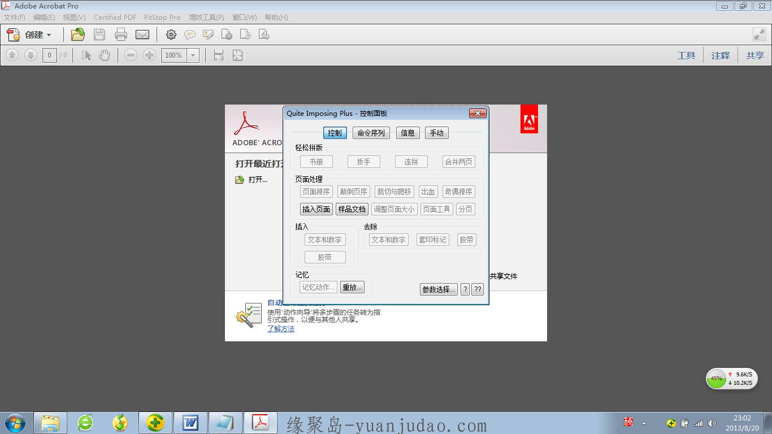
Task: Open the 增效工具(P) menu
Action: coord(206,18)
